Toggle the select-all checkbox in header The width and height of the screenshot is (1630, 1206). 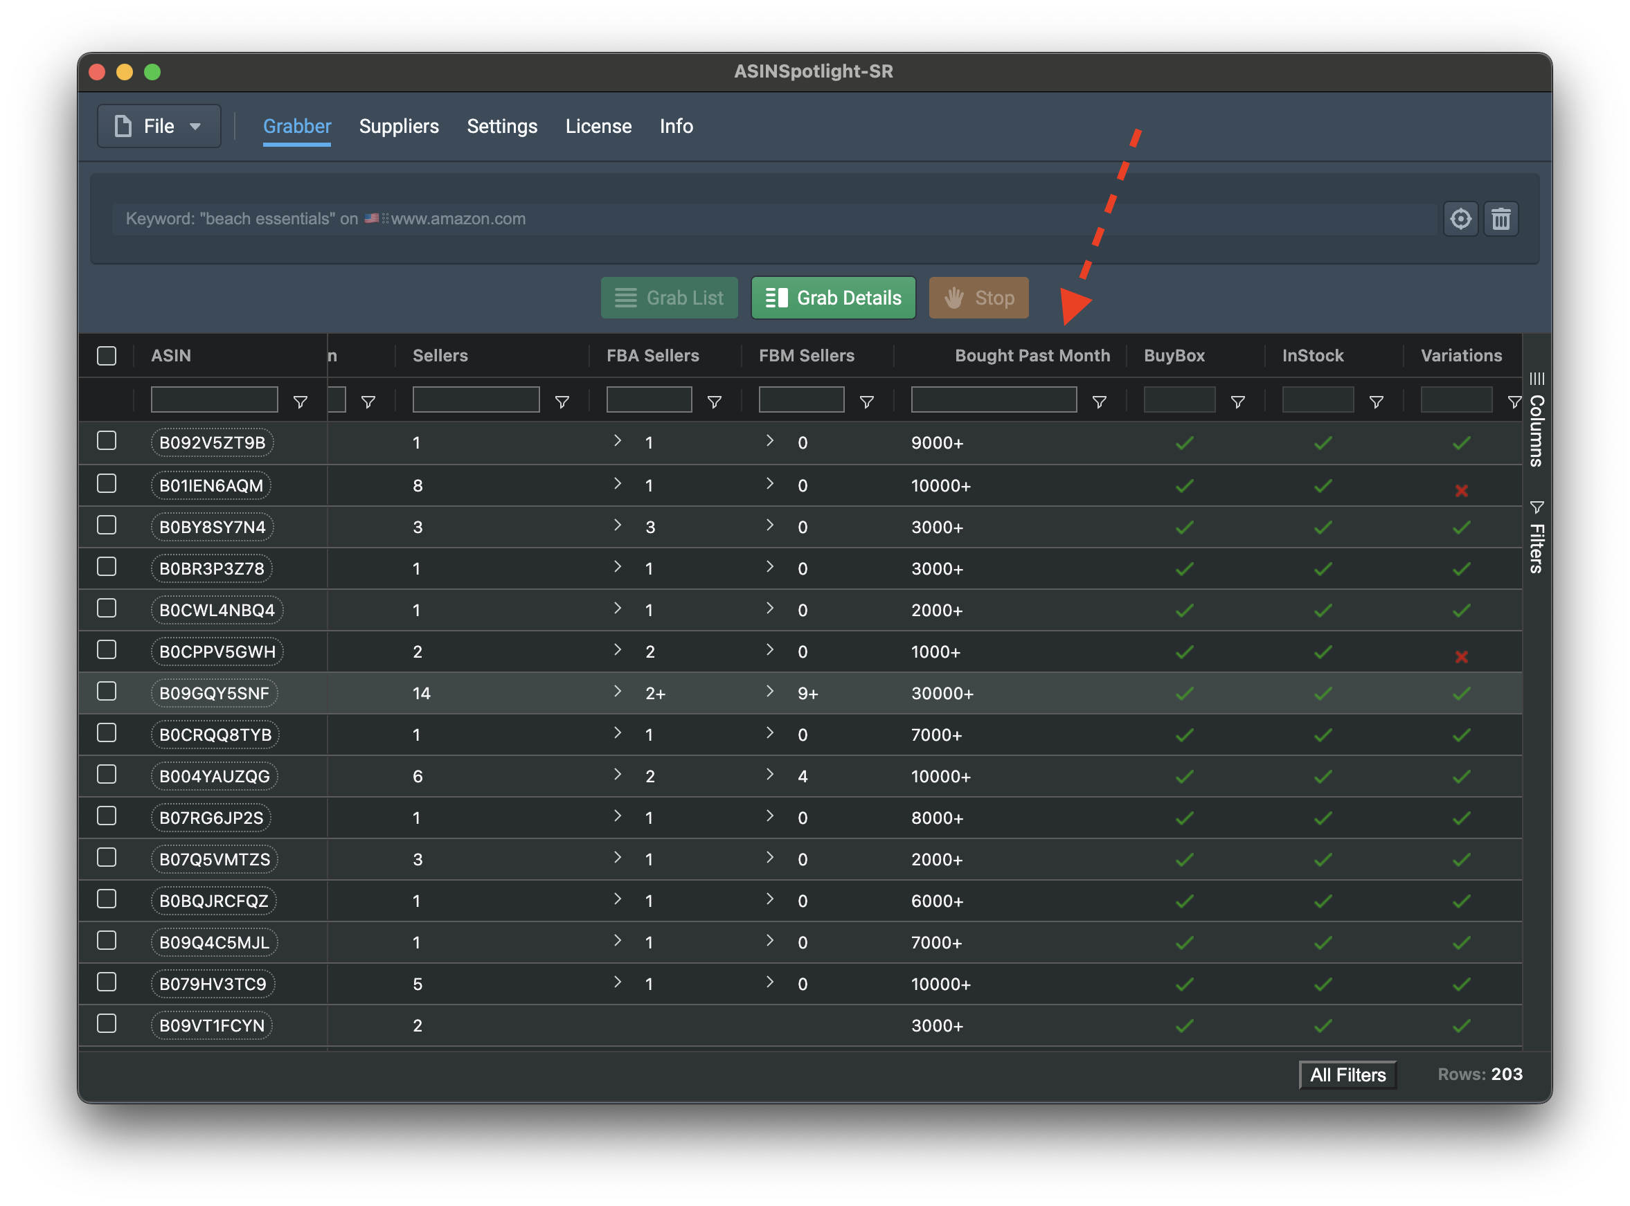[x=107, y=356]
